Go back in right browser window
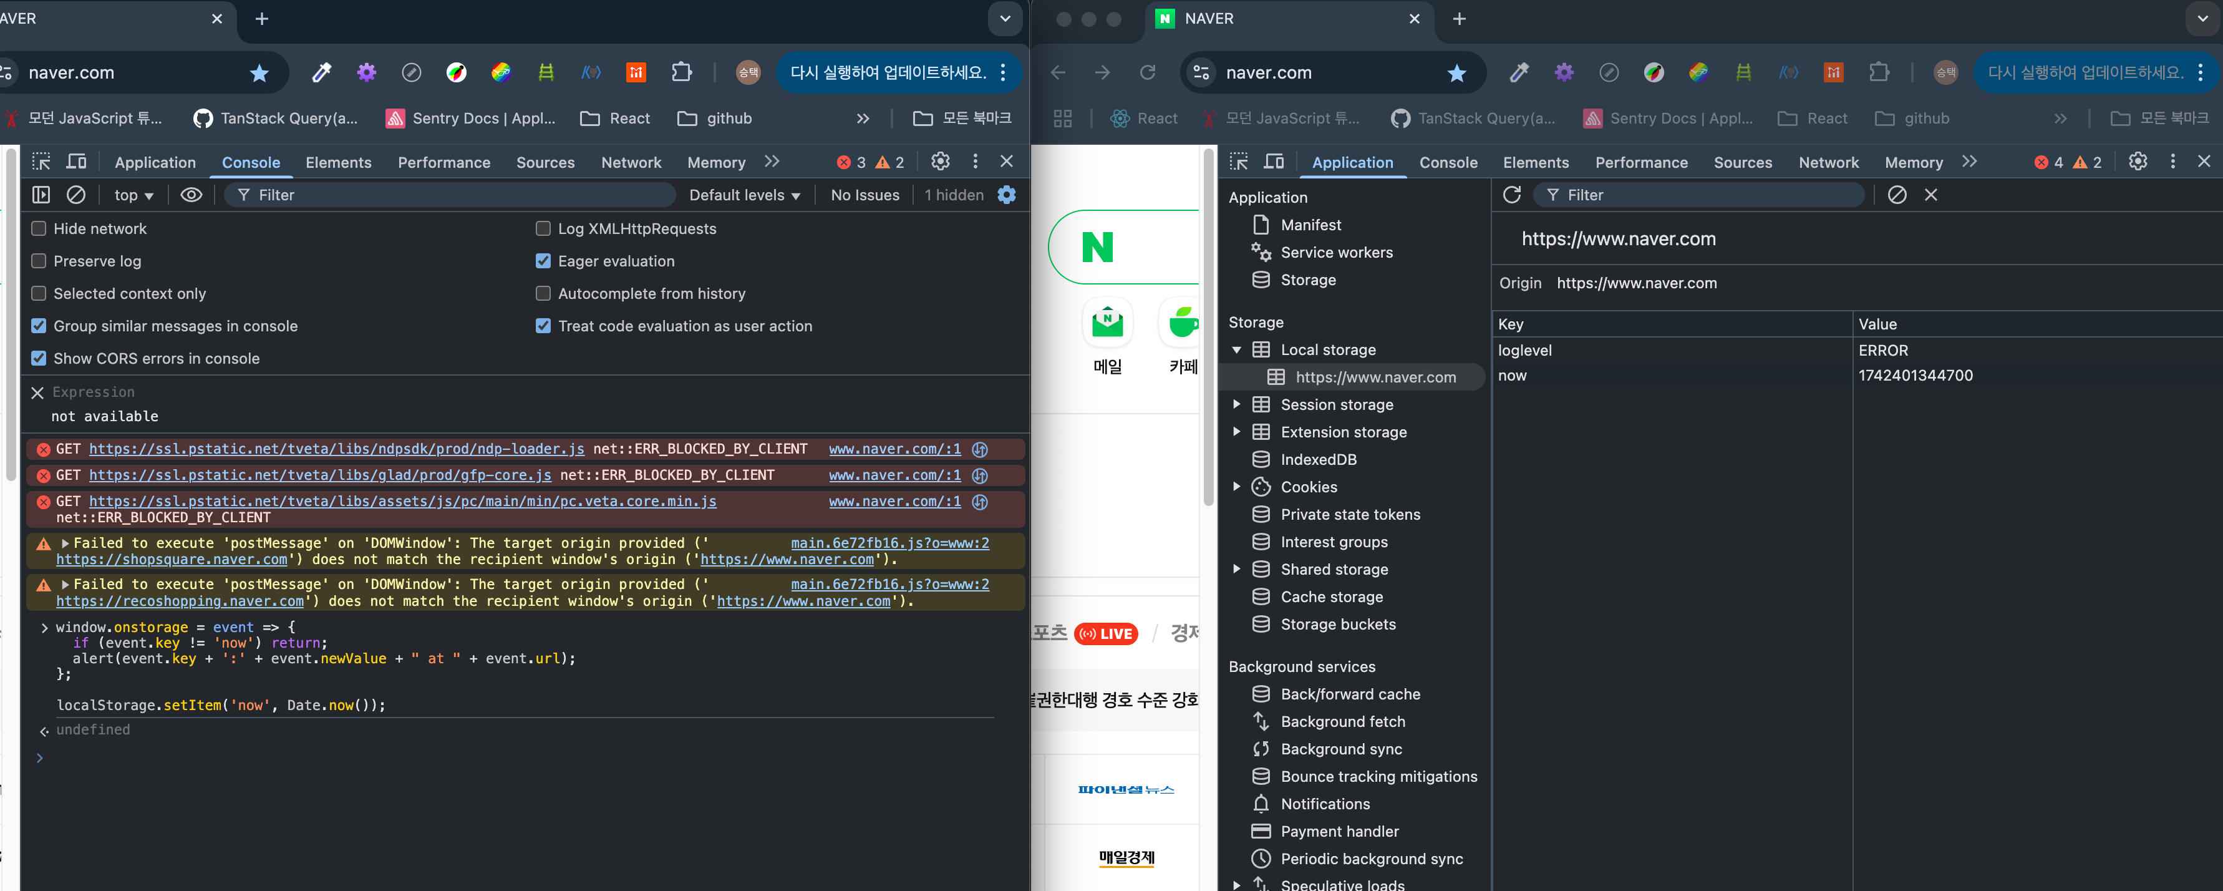 click(1058, 72)
